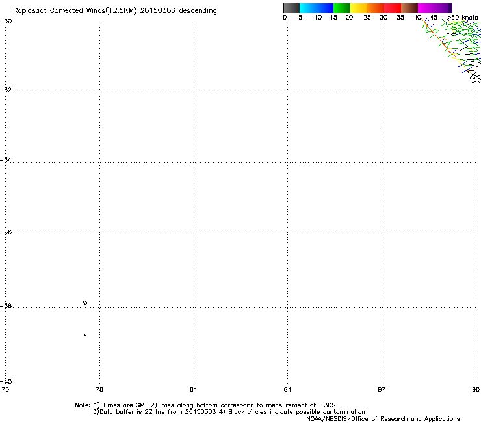
Task: Click the small black contamination circle near -38
Action: pyautogui.click(x=85, y=303)
